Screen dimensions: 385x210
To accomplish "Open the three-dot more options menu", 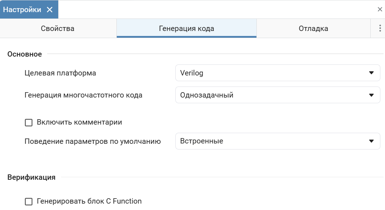I will tap(380, 28).
